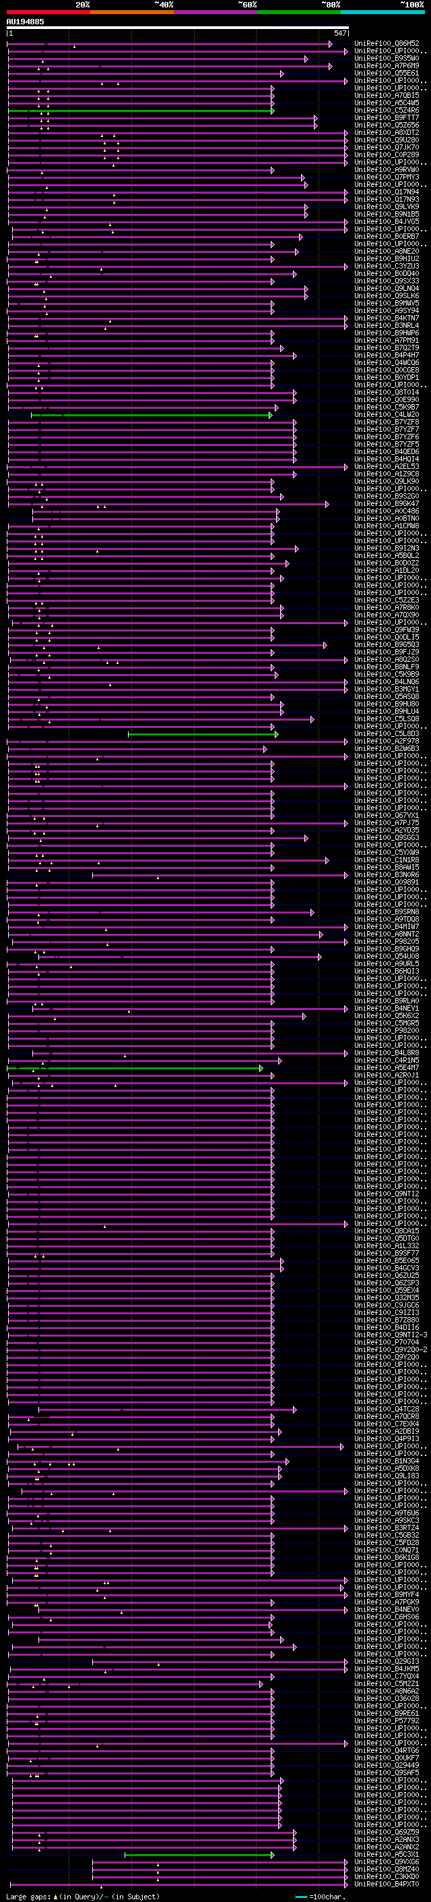The image size is (431, 1902).
Task: Select the UniRef100_P70704 label
Action: pyautogui.click(x=387, y=1343)
